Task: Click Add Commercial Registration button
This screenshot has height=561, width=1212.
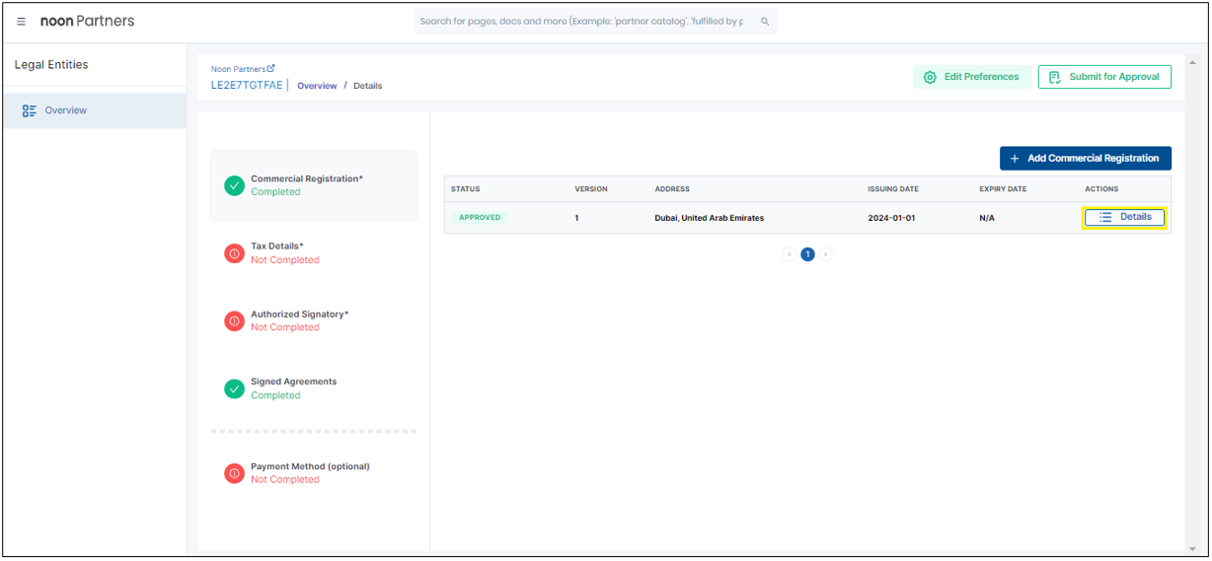Action: [x=1086, y=158]
